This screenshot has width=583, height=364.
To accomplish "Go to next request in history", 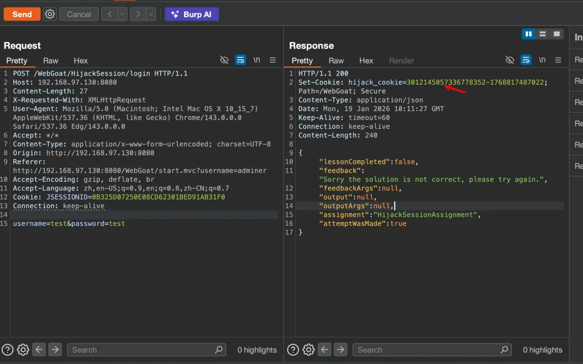I will [x=138, y=14].
